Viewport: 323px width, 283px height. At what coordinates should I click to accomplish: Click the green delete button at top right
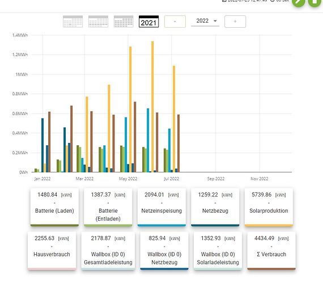(314, 2)
